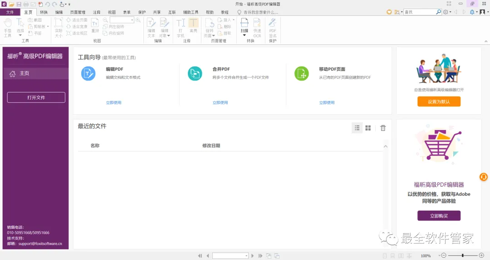The image size is (490, 260).
Task: Expand the Rotate Pages (旋转页面) dropdown
Action: click(x=213, y=36)
